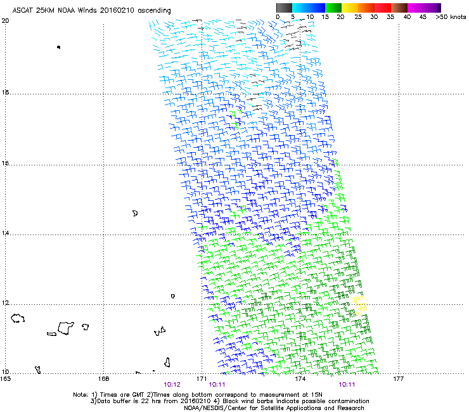Click the latitude label "16"
This screenshot has height=412, width=469.
coord(5,163)
